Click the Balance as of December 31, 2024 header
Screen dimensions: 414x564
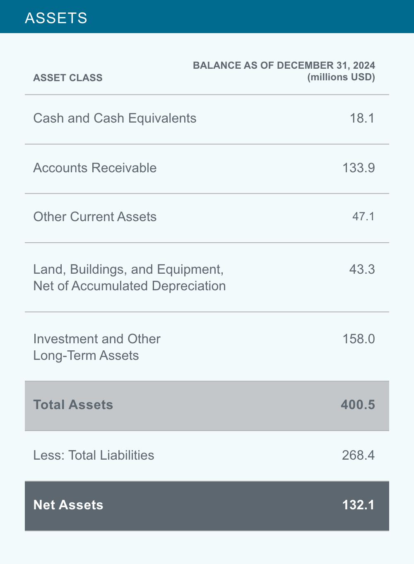pyautogui.click(x=284, y=65)
